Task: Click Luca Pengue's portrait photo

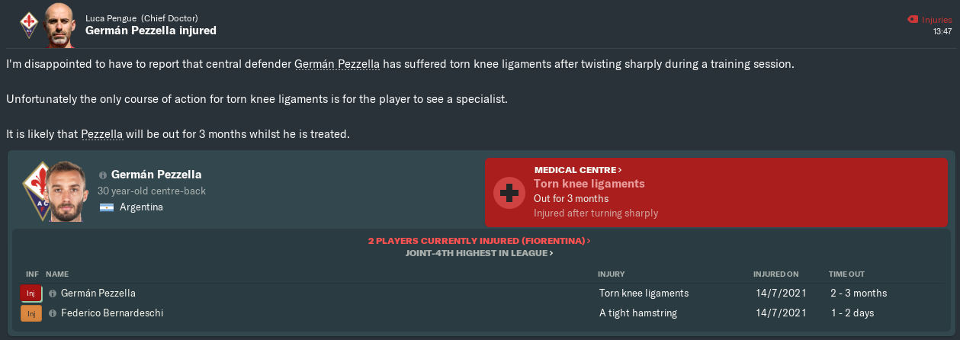Action: (60, 24)
